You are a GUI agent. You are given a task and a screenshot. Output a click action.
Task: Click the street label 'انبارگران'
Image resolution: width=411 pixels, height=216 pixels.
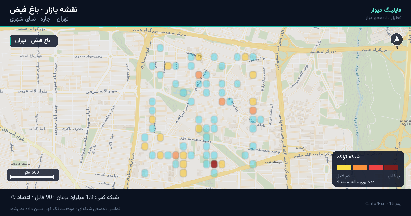pos(37,128)
